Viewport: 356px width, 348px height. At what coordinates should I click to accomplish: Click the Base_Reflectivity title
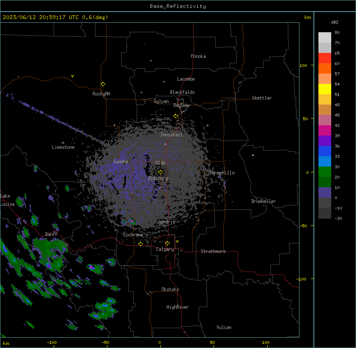(x=178, y=6)
